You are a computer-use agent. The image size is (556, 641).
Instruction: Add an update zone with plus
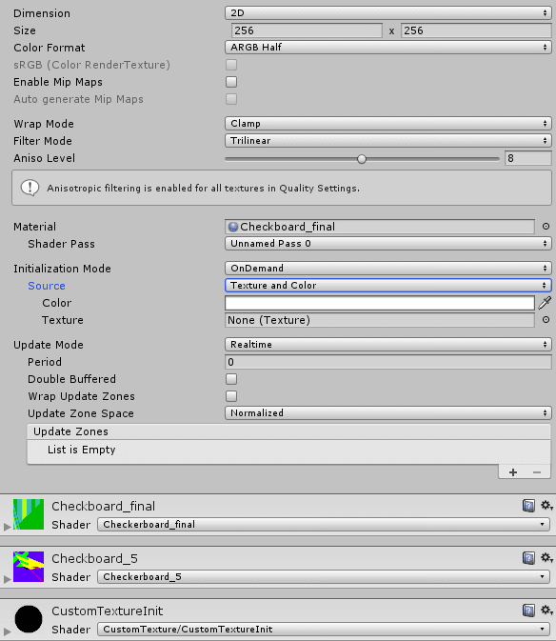513,472
